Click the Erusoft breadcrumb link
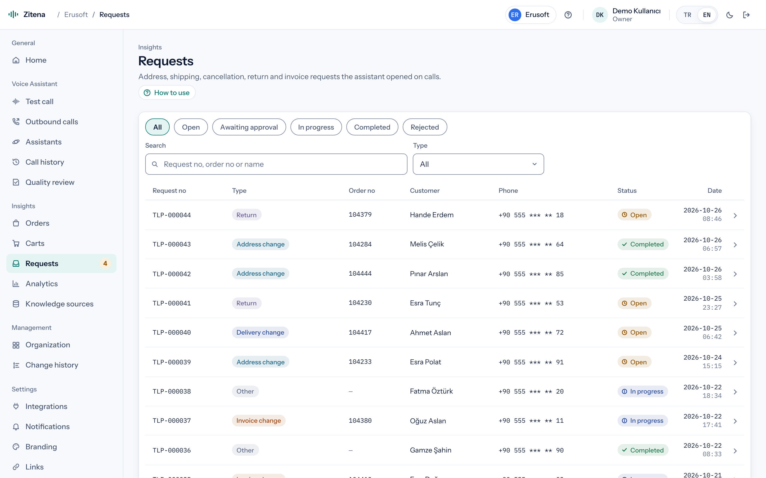 point(76,15)
